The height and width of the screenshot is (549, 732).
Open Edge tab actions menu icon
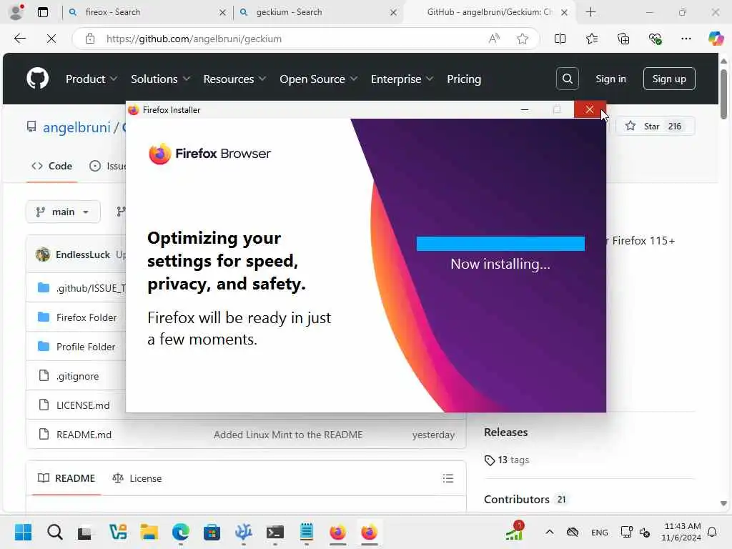click(x=42, y=12)
